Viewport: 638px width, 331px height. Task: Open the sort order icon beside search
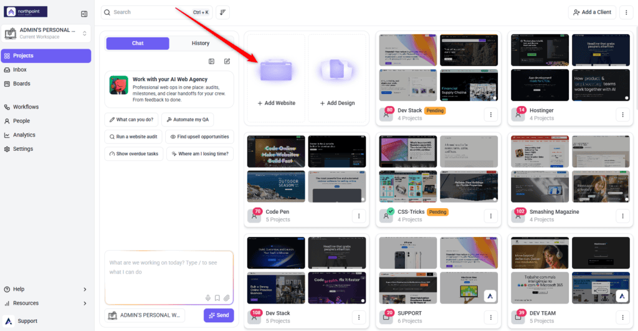click(x=222, y=12)
